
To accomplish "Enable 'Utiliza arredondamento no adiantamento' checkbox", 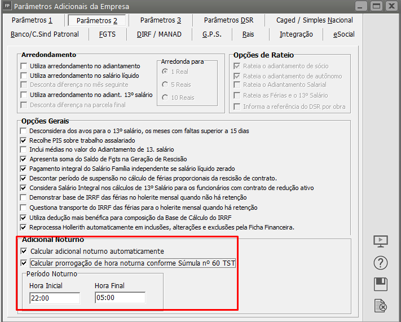I will click(x=24, y=66).
